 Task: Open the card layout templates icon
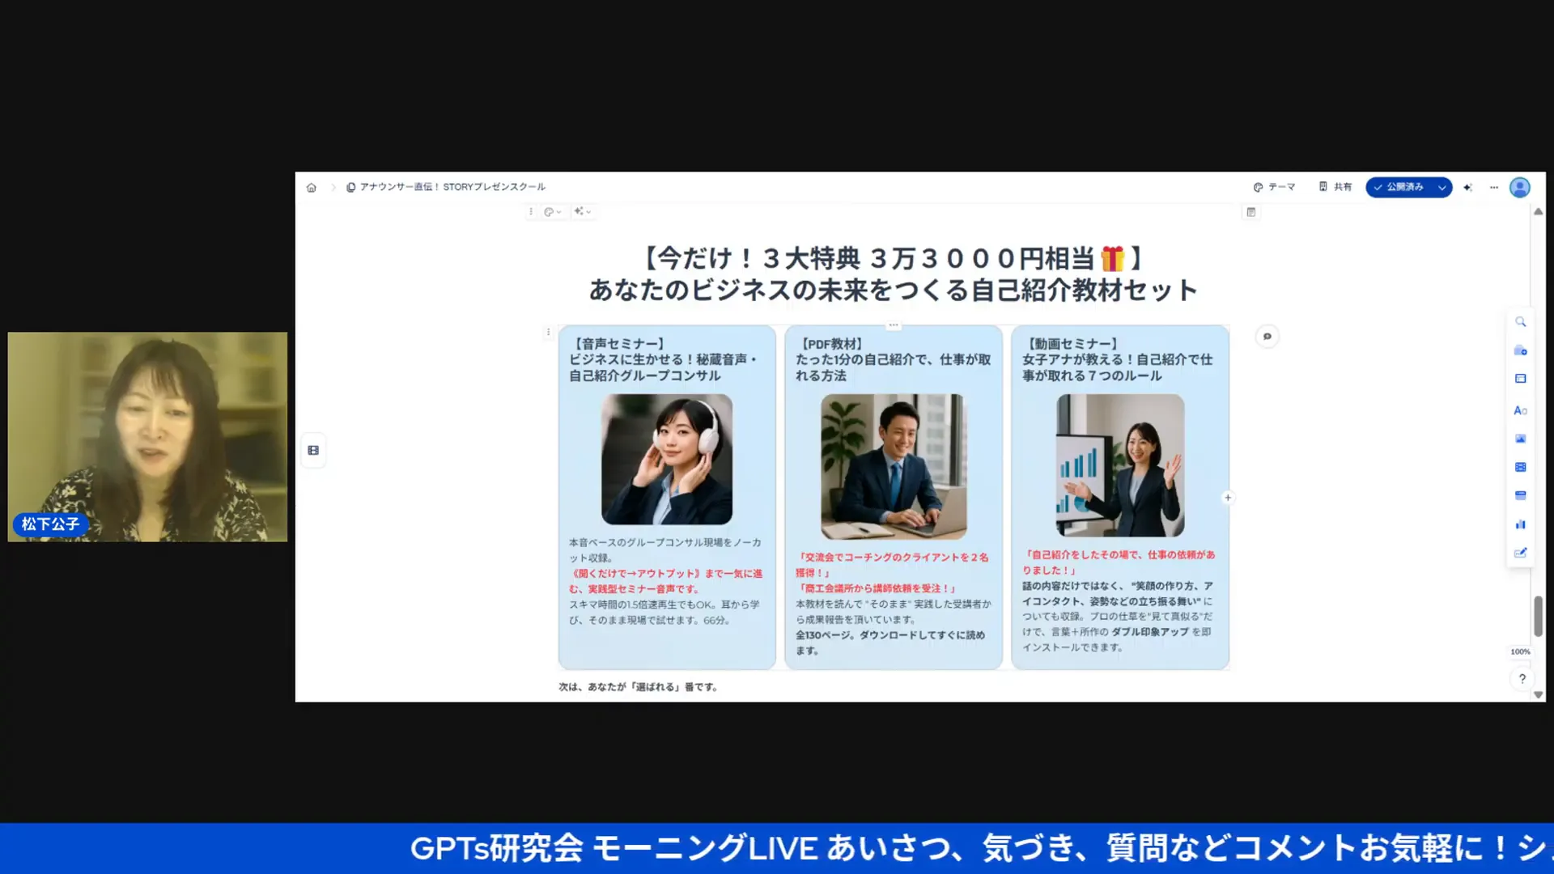point(1520,379)
